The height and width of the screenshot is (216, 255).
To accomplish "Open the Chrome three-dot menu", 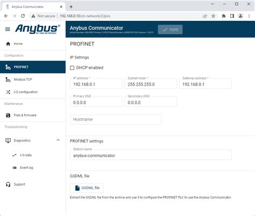I will point(249,16).
